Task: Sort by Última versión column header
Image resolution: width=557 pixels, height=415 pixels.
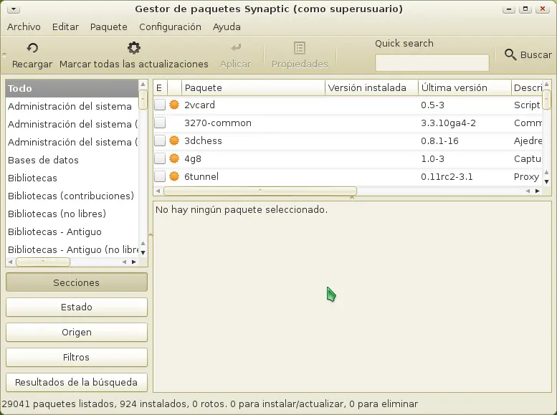Action: coord(465,87)
